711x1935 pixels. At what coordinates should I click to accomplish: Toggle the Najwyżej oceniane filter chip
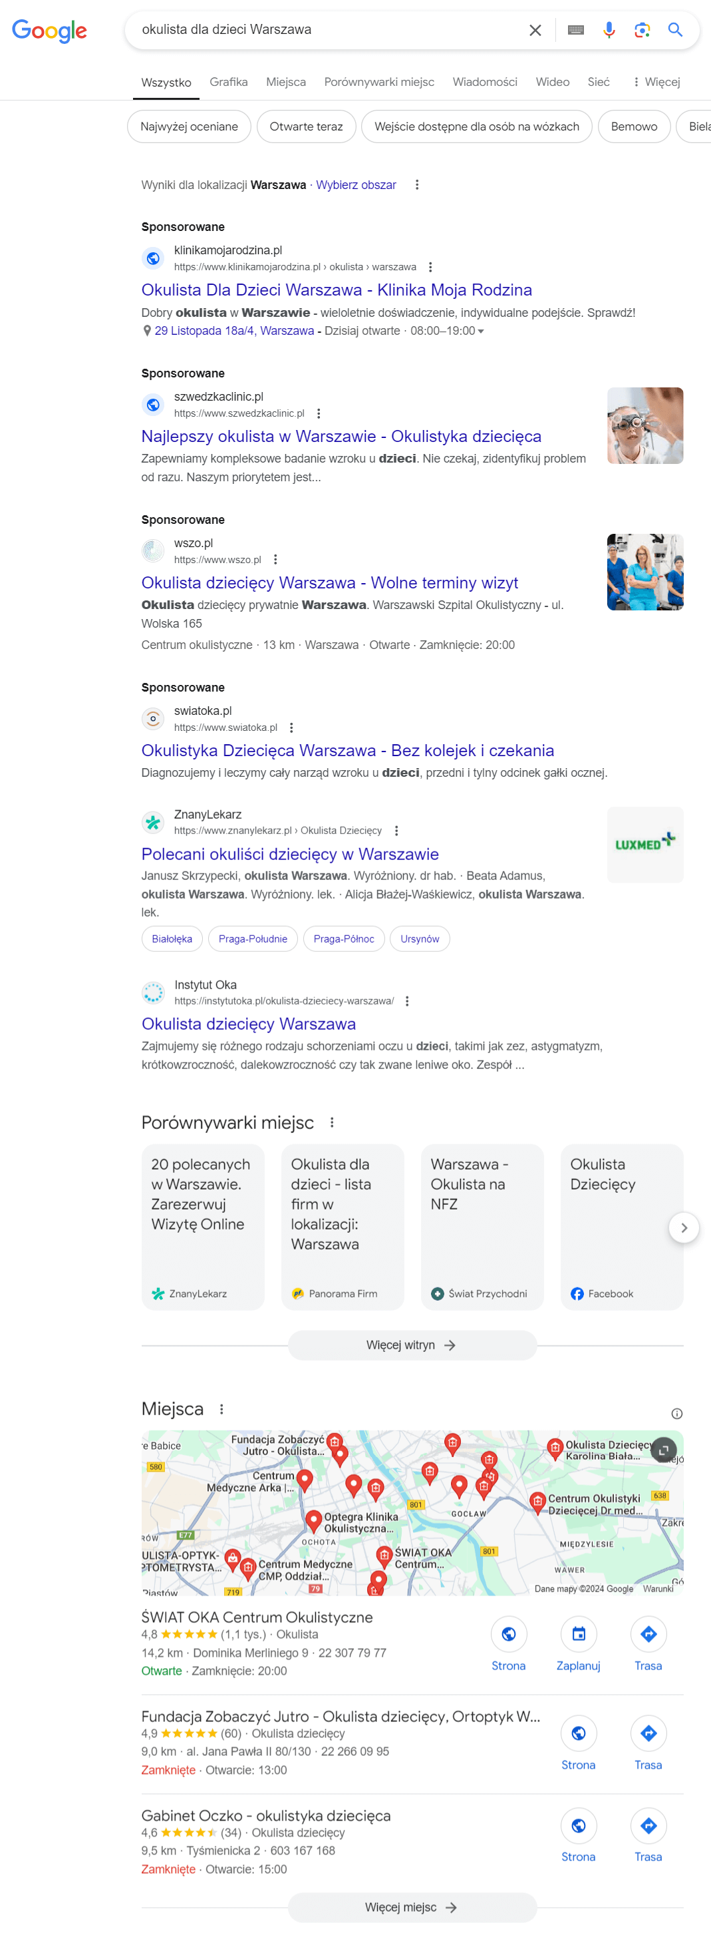188,126
